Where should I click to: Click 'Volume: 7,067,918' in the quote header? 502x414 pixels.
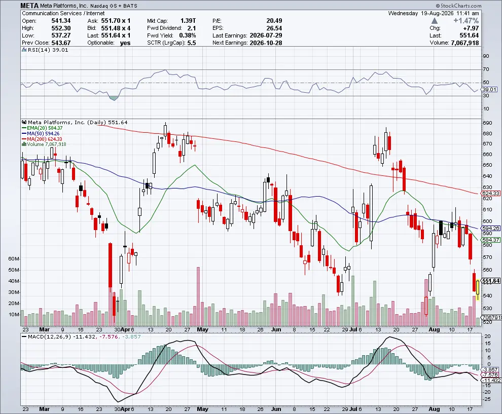(x=454, y=43)
